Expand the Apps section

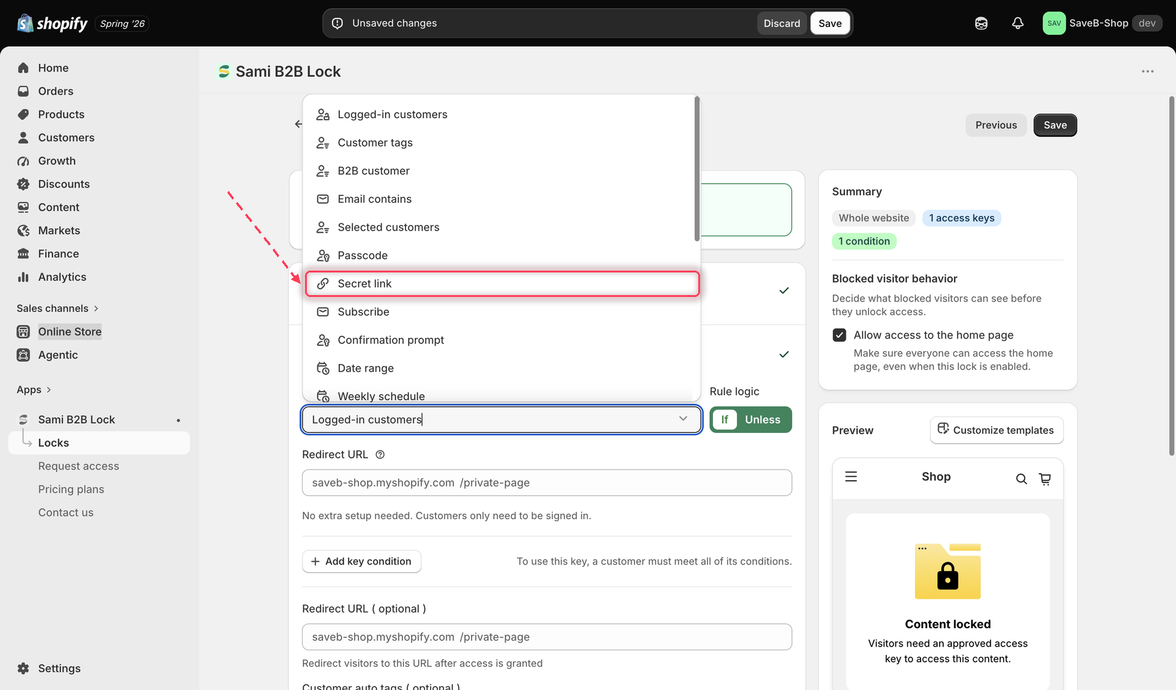[34, 390]
